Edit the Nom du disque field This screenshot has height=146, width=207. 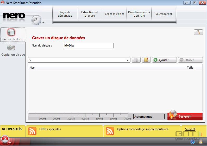pyautogui.click(x=88, y=45)
